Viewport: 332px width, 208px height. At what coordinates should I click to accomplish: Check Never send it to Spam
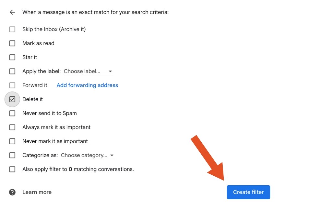click(12, 113)
